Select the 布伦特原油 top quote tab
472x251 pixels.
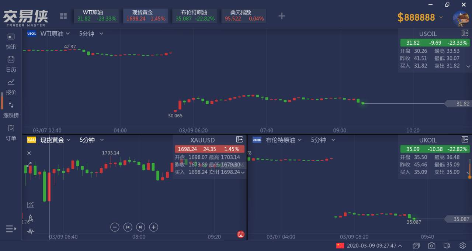coord(195,16)
